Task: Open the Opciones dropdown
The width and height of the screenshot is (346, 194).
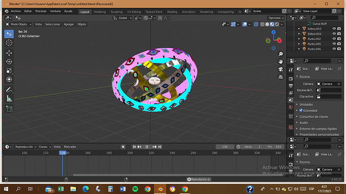Action: [x=276, y=18]
